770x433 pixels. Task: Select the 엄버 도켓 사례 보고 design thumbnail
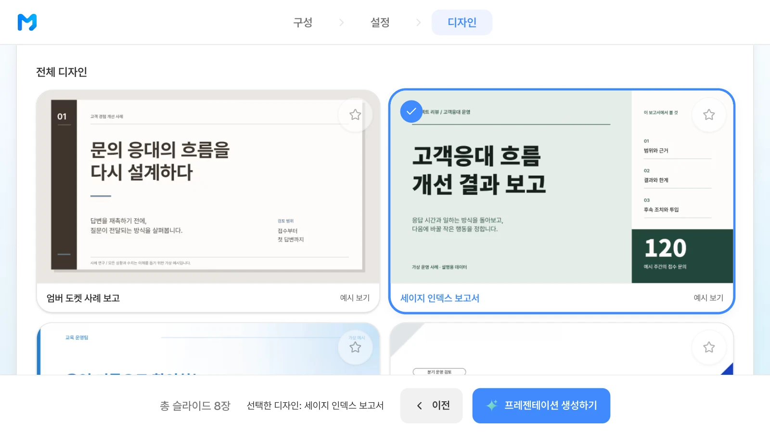[208, 187]
